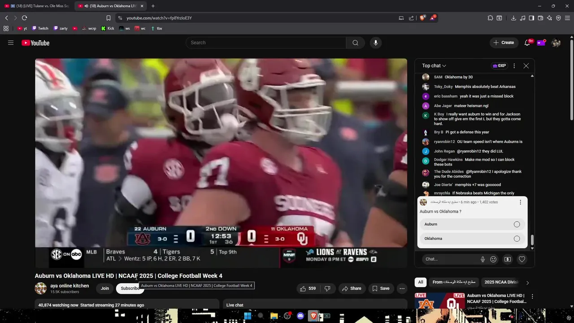
Task: Open account avatar menu
Action: pyautogui.click(x=556, y=43)
